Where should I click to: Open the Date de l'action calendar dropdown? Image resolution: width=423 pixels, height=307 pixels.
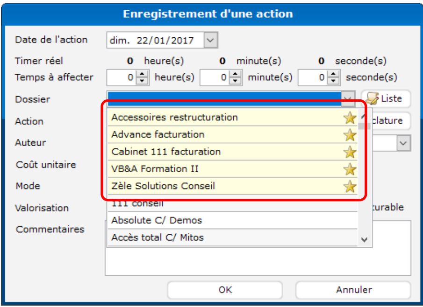(211, 40)
